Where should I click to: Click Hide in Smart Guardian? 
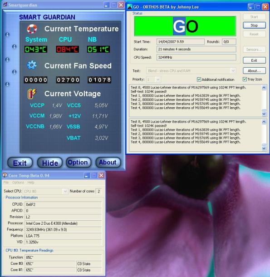[50, 163]
